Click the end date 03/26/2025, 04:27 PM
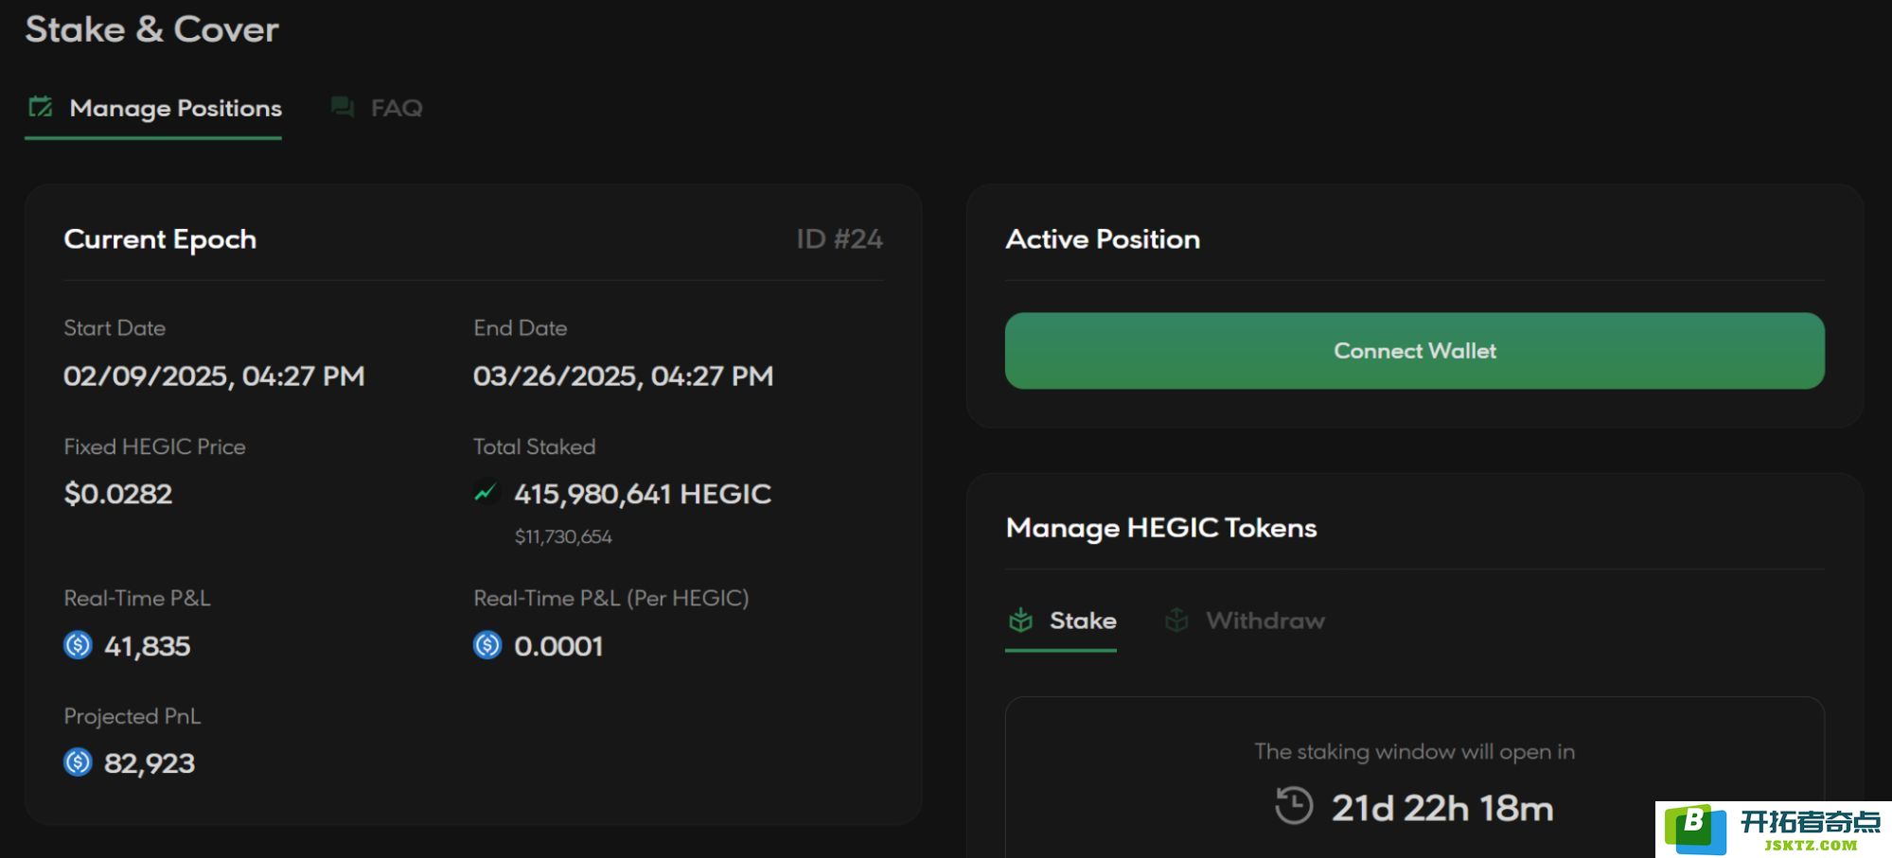 [x=624, y=376]
